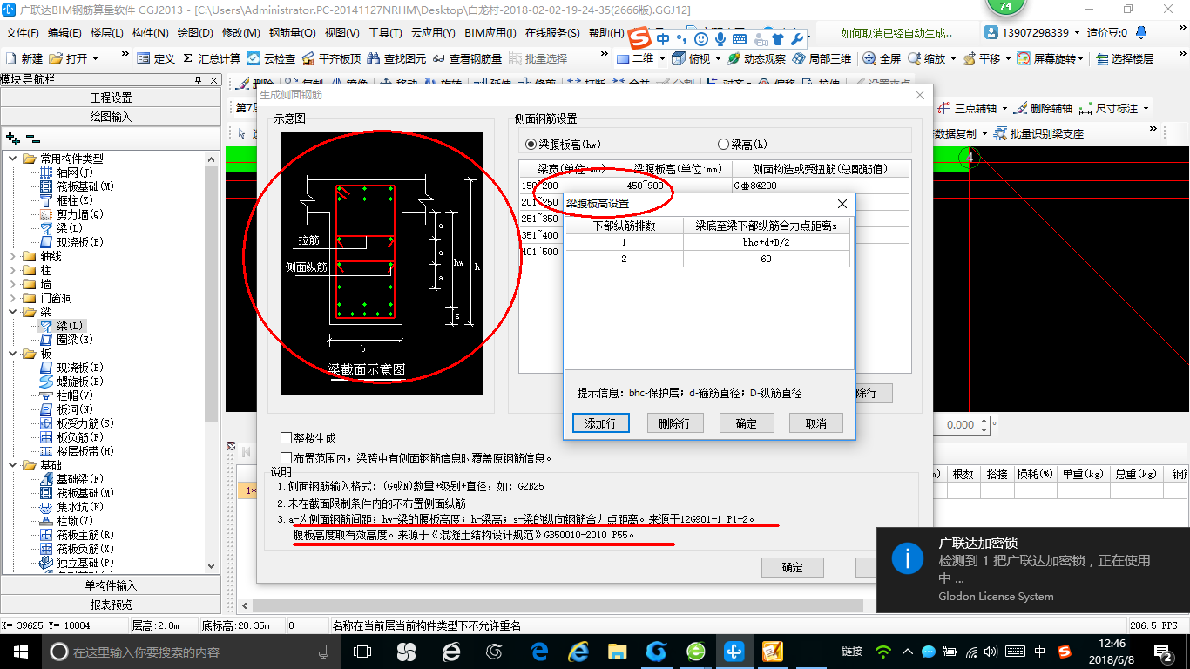Viewport: 1190px width, 669px height.
Task: Click the New file (新建) icon
Action: tap(11, 58)
